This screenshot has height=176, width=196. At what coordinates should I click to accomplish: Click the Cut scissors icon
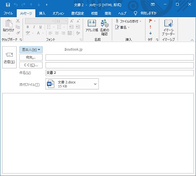pyautogui.click(x=18, y=21)
